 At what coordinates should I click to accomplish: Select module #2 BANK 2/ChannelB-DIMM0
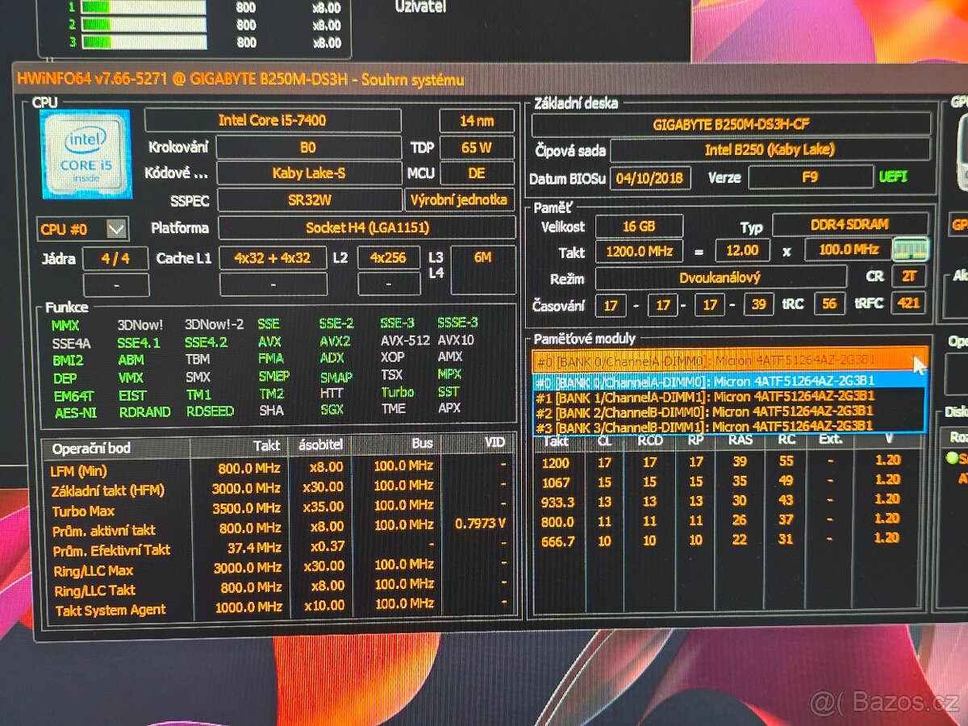(x=729, y=411)
